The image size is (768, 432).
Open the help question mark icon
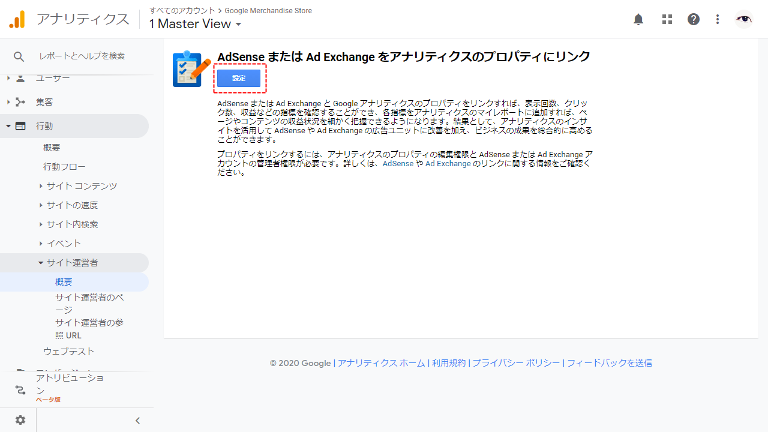click(x=694, y=19)
